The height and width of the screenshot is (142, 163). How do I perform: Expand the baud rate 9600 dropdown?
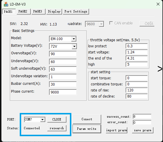101,24
